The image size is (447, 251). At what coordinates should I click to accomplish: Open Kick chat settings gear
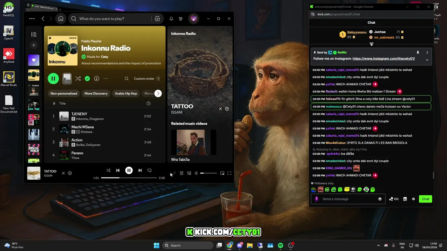point(413,199)
